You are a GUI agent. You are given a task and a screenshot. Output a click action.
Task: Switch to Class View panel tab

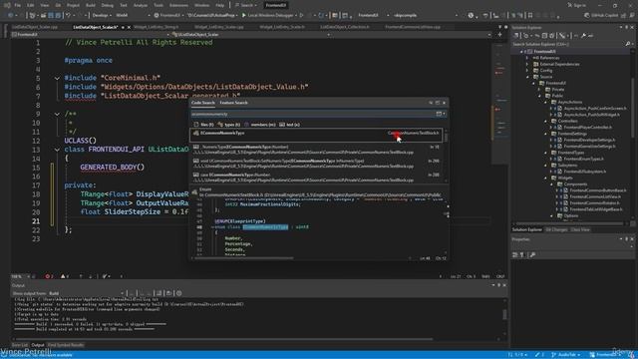coord(580,230)
